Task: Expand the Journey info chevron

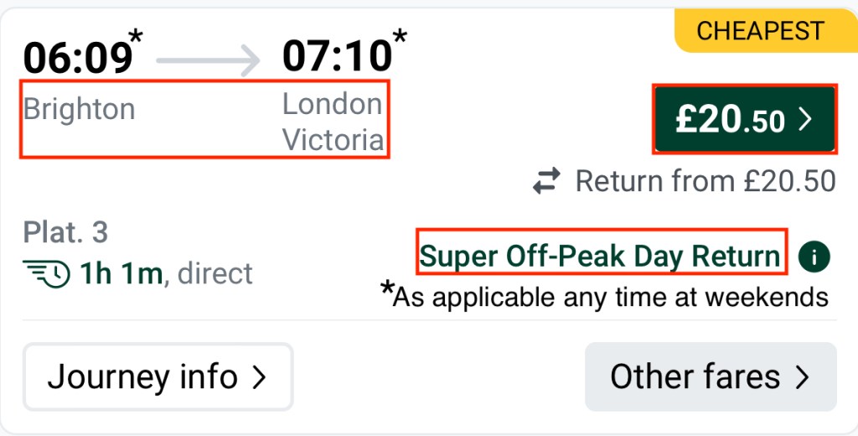Action: [259, 377]
